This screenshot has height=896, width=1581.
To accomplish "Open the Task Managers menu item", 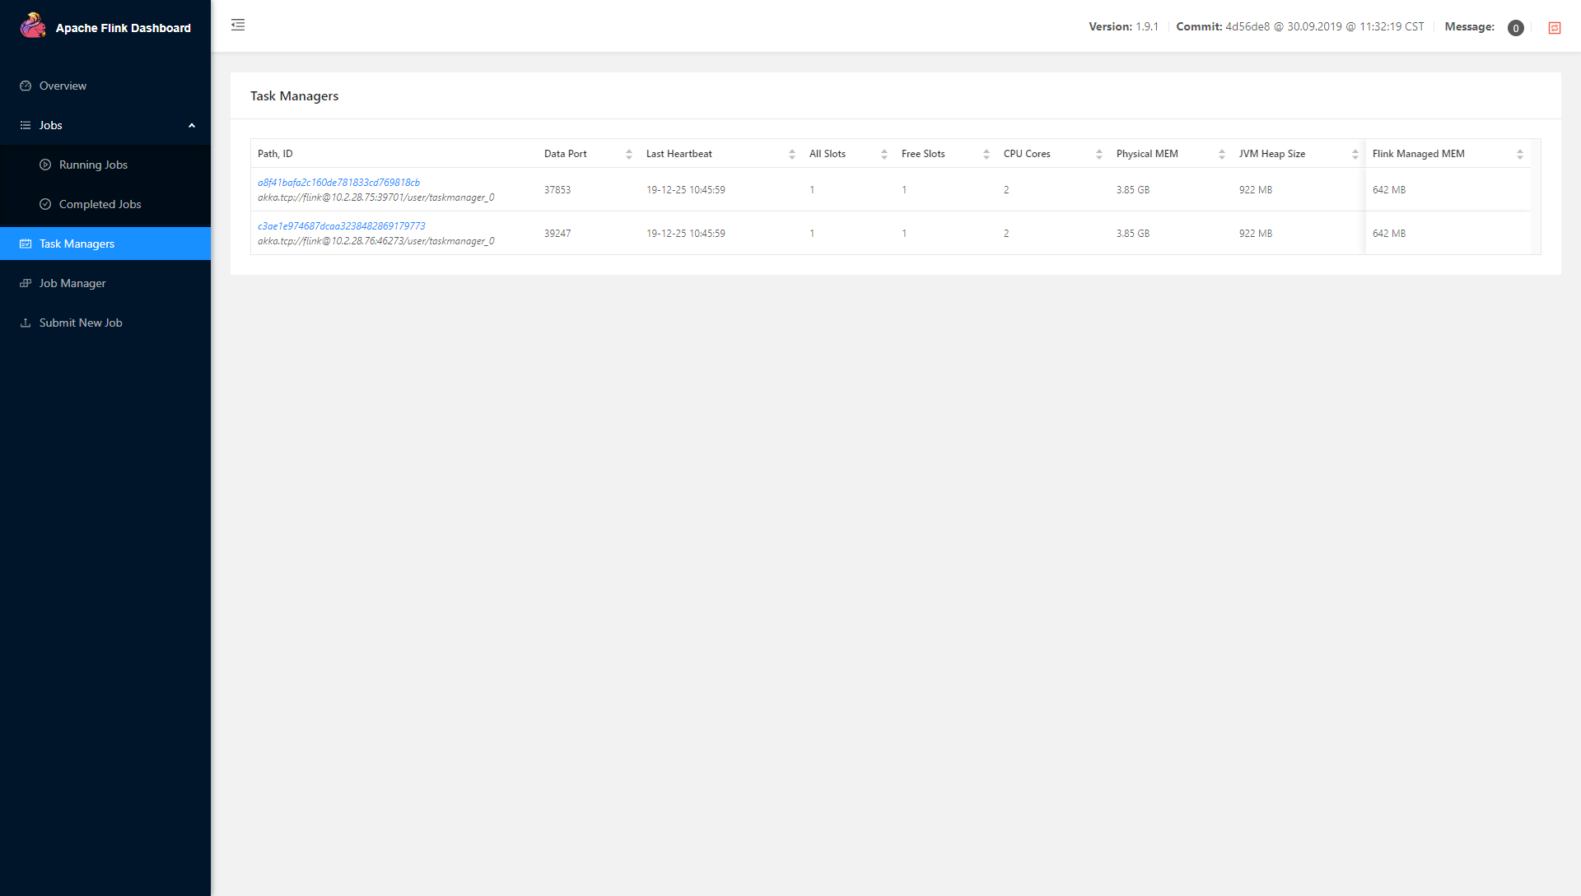I will point(77,244).
